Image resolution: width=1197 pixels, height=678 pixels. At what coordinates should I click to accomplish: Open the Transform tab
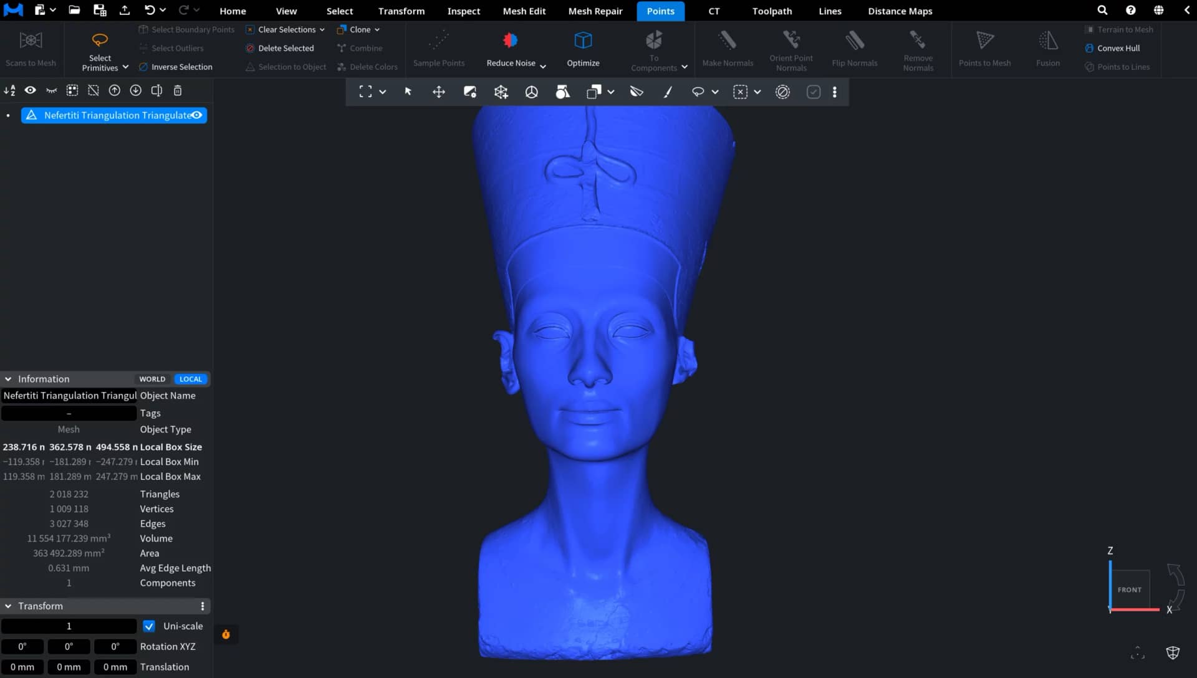pos(401,11)
